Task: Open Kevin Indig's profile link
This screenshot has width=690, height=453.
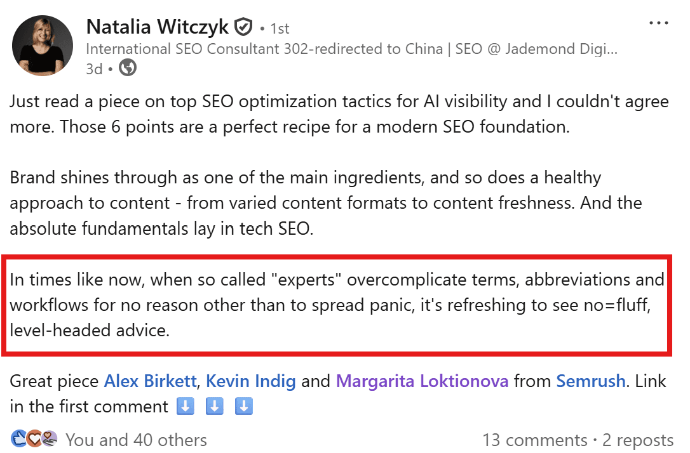Action: coord(251,381)
